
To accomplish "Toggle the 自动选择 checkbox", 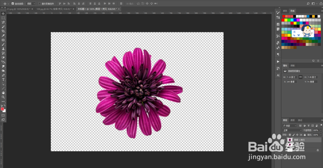I will click(x=13, y=4).
